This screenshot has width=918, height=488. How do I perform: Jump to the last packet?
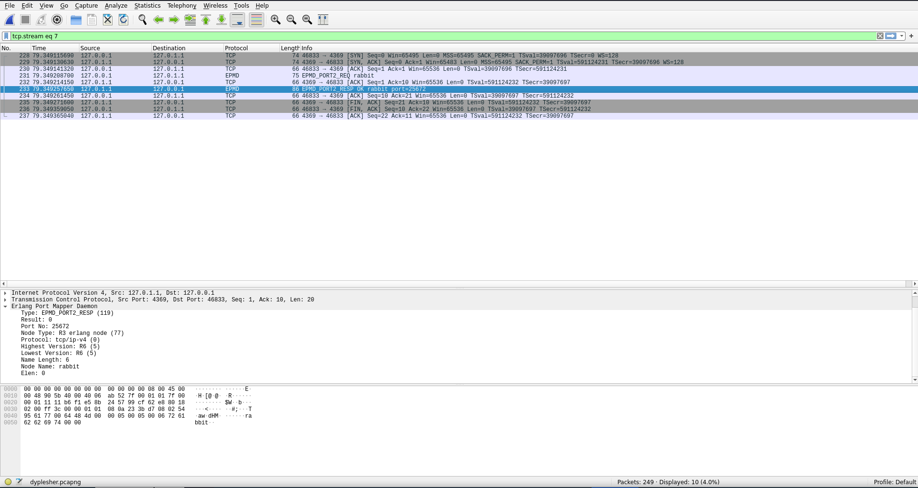(222, 20)
